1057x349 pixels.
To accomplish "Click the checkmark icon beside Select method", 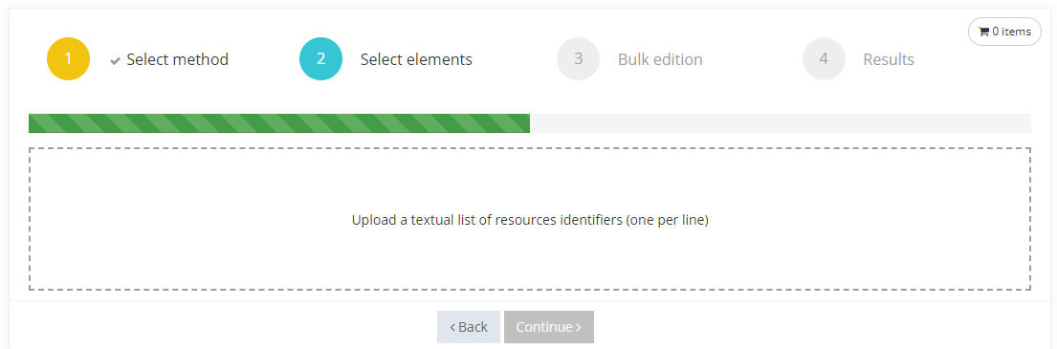I will [116, 60].
